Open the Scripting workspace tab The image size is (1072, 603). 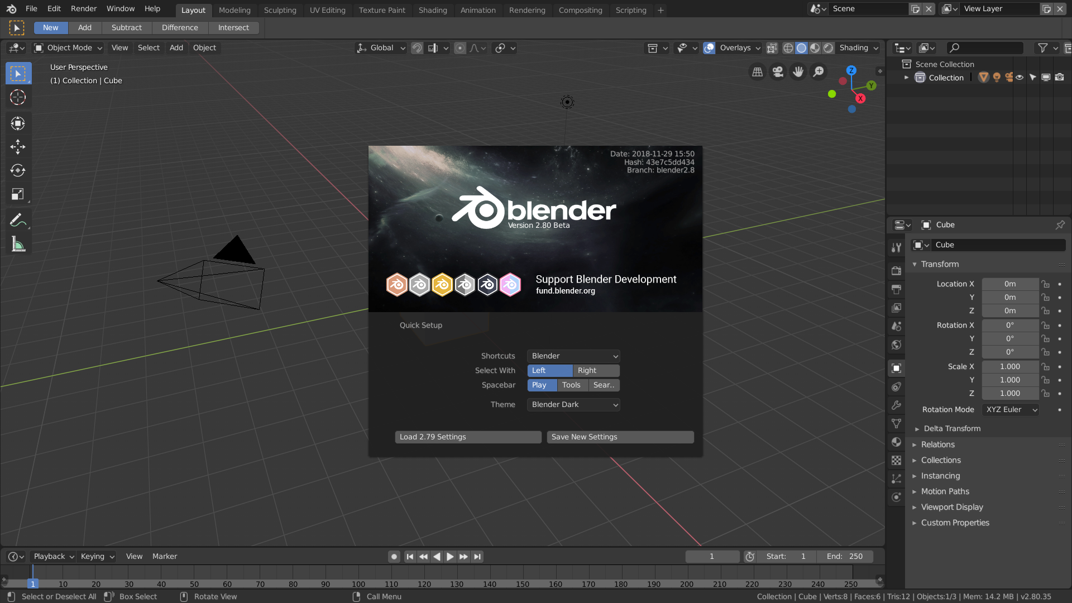pos(630,9)
